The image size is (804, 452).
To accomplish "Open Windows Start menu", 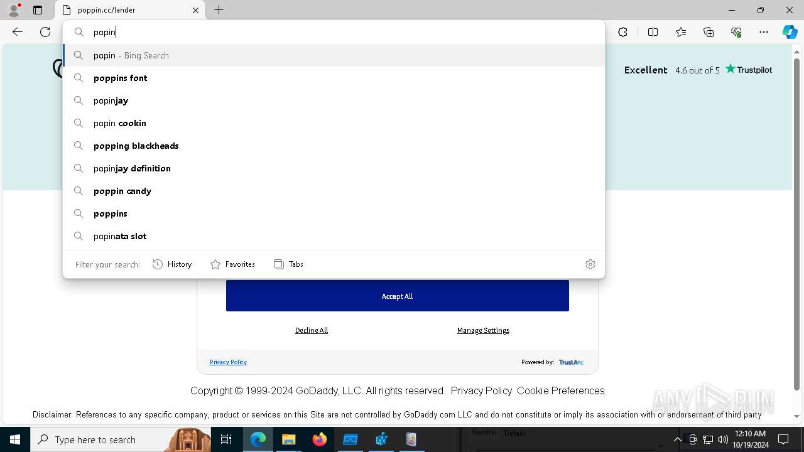I will [x=15, y=439].
